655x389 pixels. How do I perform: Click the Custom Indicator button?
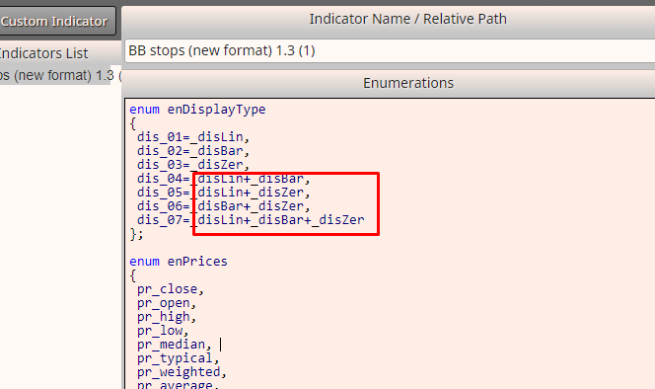pos(56,21)
